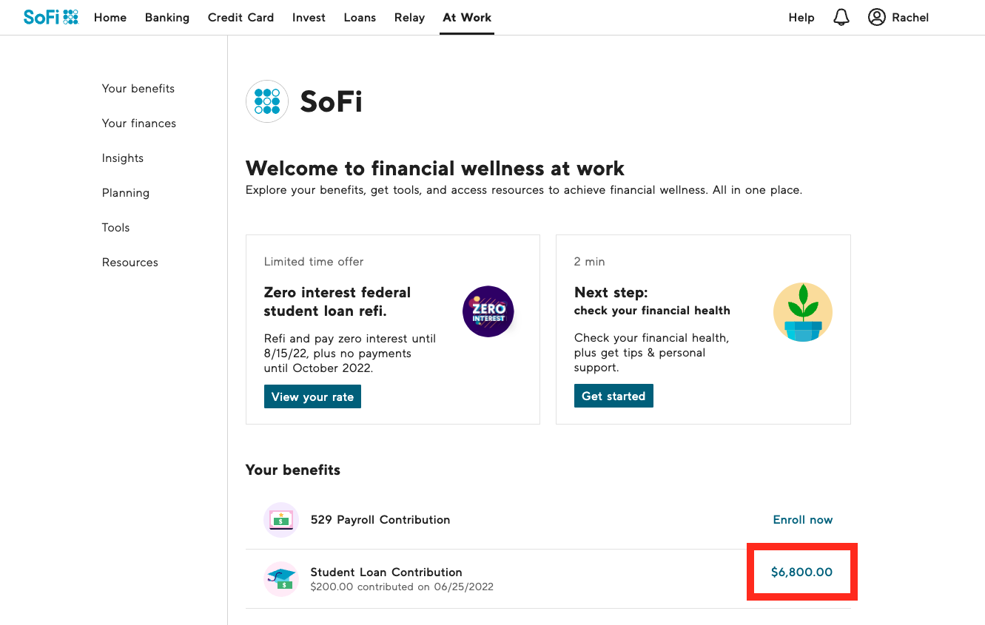Click the round SoFi company logo

pyautogui.click(x=267, y=101)
